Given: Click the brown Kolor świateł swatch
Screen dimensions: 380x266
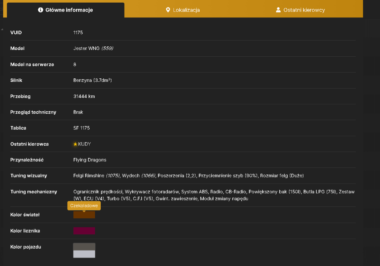Looking at the screenshot, I should click(84, 215).
